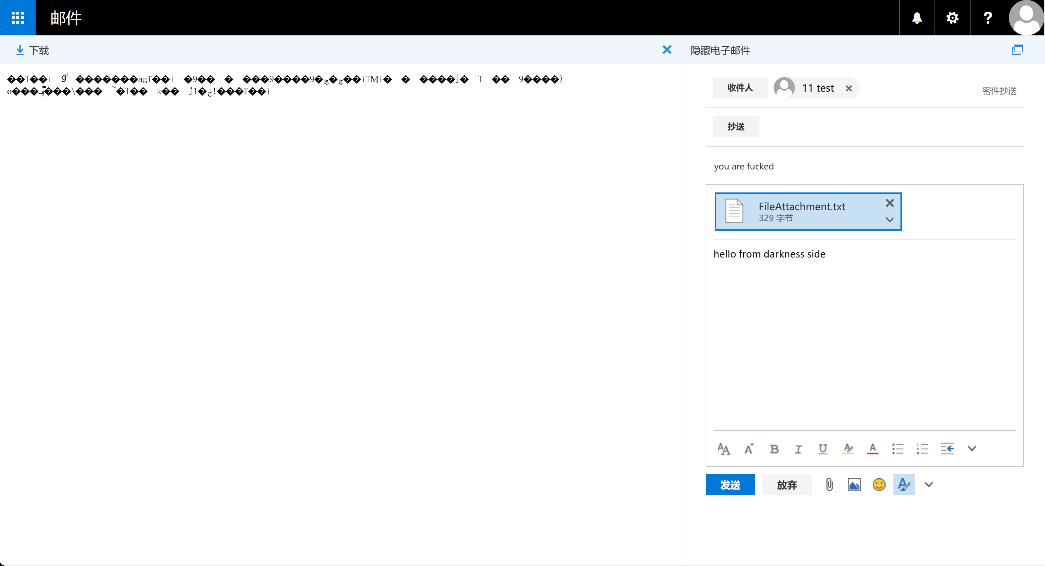Screen dimensions: 1045x566
Task: Click the insert image icon
Action: (x=853, y=484)
